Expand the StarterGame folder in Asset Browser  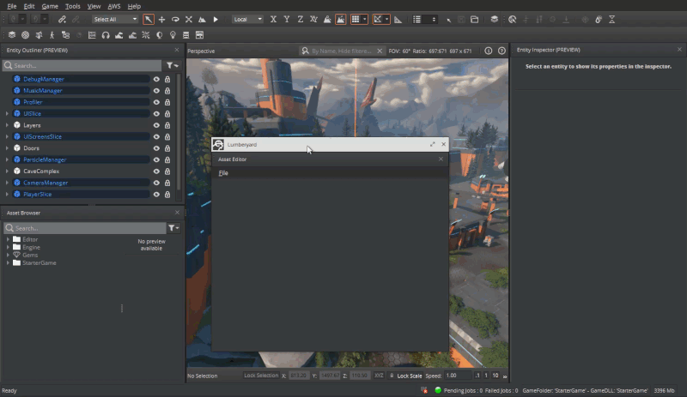pos(8,262)
